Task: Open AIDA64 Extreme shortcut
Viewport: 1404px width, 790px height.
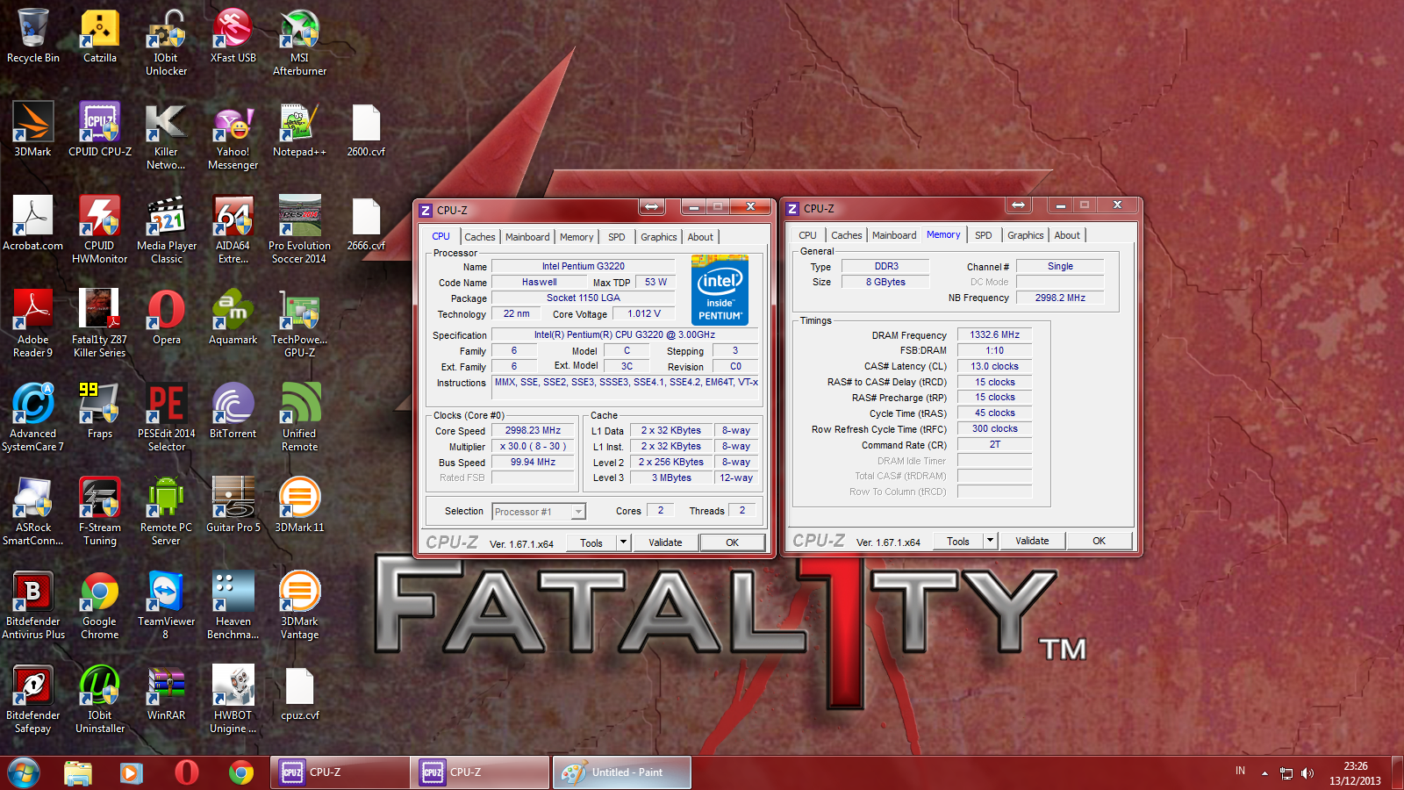Action: (x=233, y=229)
